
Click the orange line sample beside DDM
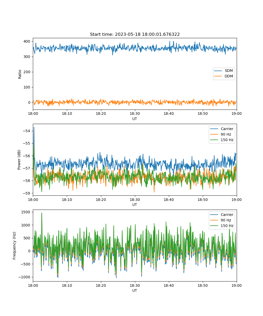(x=218, y=77)
